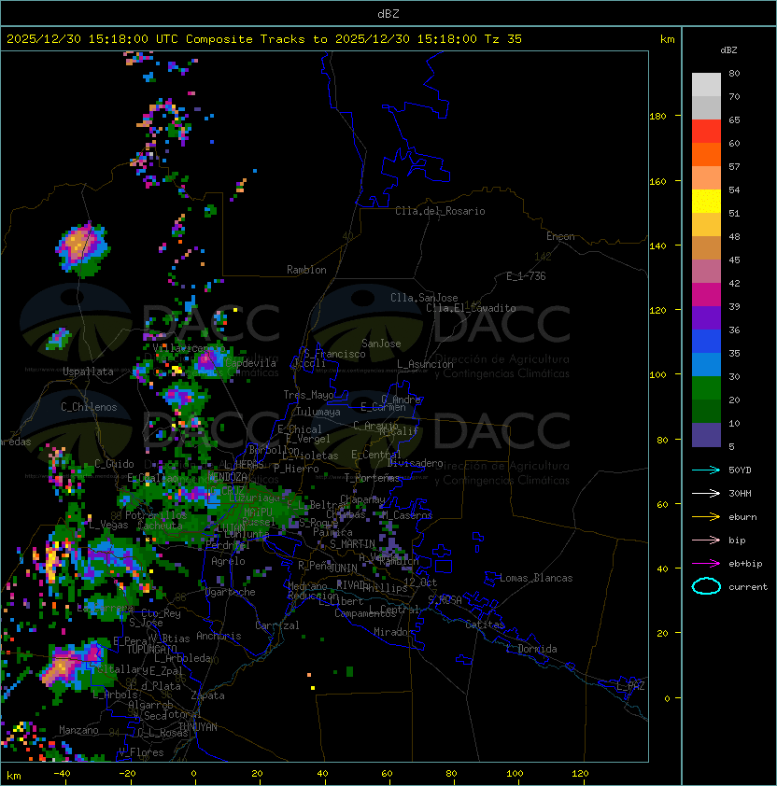Click the 'km' label at bottom left

click(14, 776)
